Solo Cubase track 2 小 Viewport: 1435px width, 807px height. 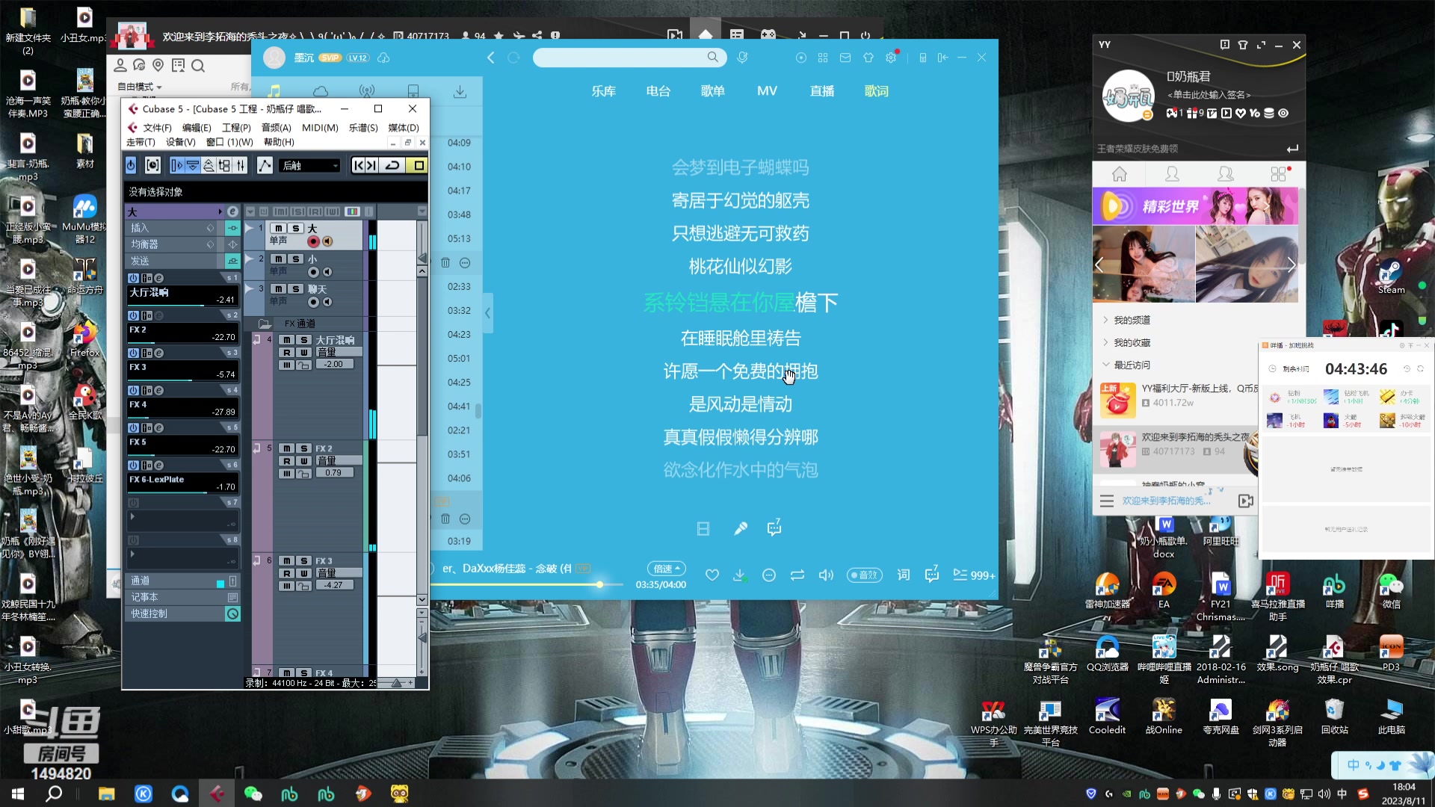click(x=296, y=259)
